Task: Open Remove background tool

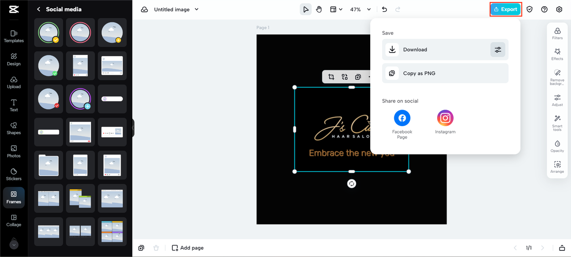Action: [x=557, y=78]
